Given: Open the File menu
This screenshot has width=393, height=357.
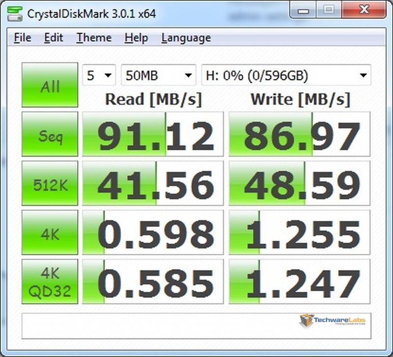Looking at the screenshot, I should [23, 38].
